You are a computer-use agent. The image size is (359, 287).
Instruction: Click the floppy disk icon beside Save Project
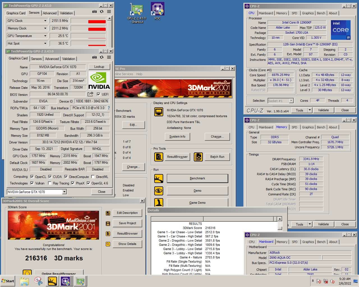tap(108, 223)
